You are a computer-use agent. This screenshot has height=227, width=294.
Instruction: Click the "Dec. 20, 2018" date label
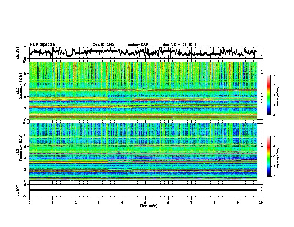coord(104,45)
